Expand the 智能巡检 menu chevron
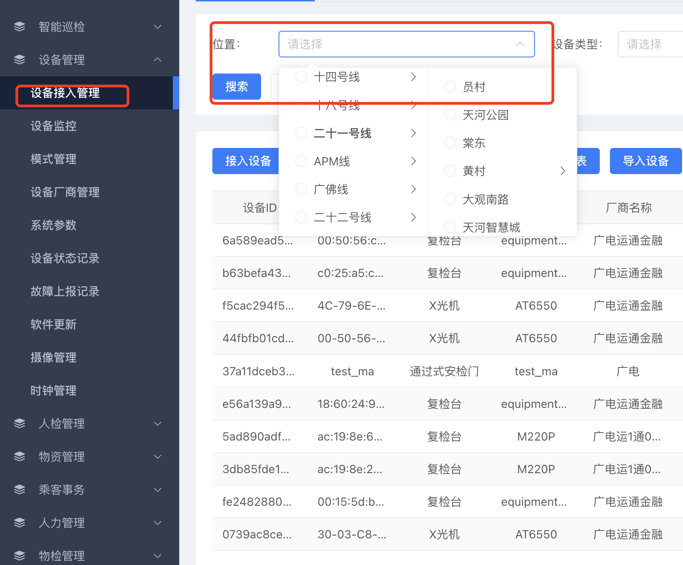683x565 pixels. tap(158, 27)
